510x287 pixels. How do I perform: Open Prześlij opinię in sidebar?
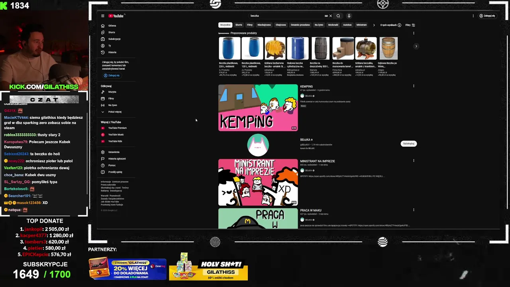click(115, 172)
